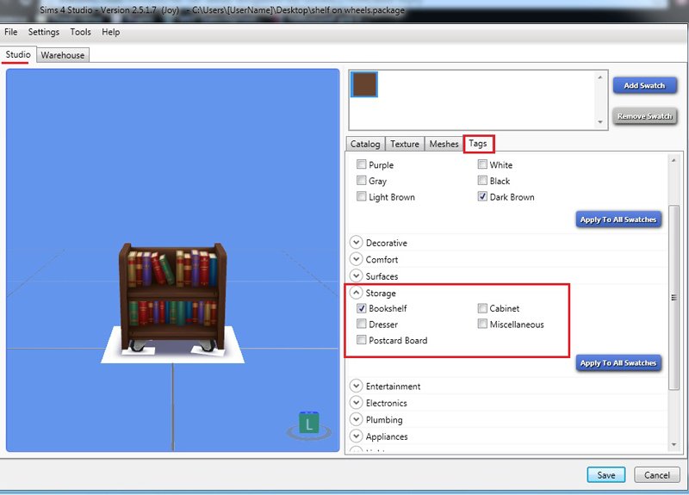
Task: Open the Settings menu
Action: point(44,32)
